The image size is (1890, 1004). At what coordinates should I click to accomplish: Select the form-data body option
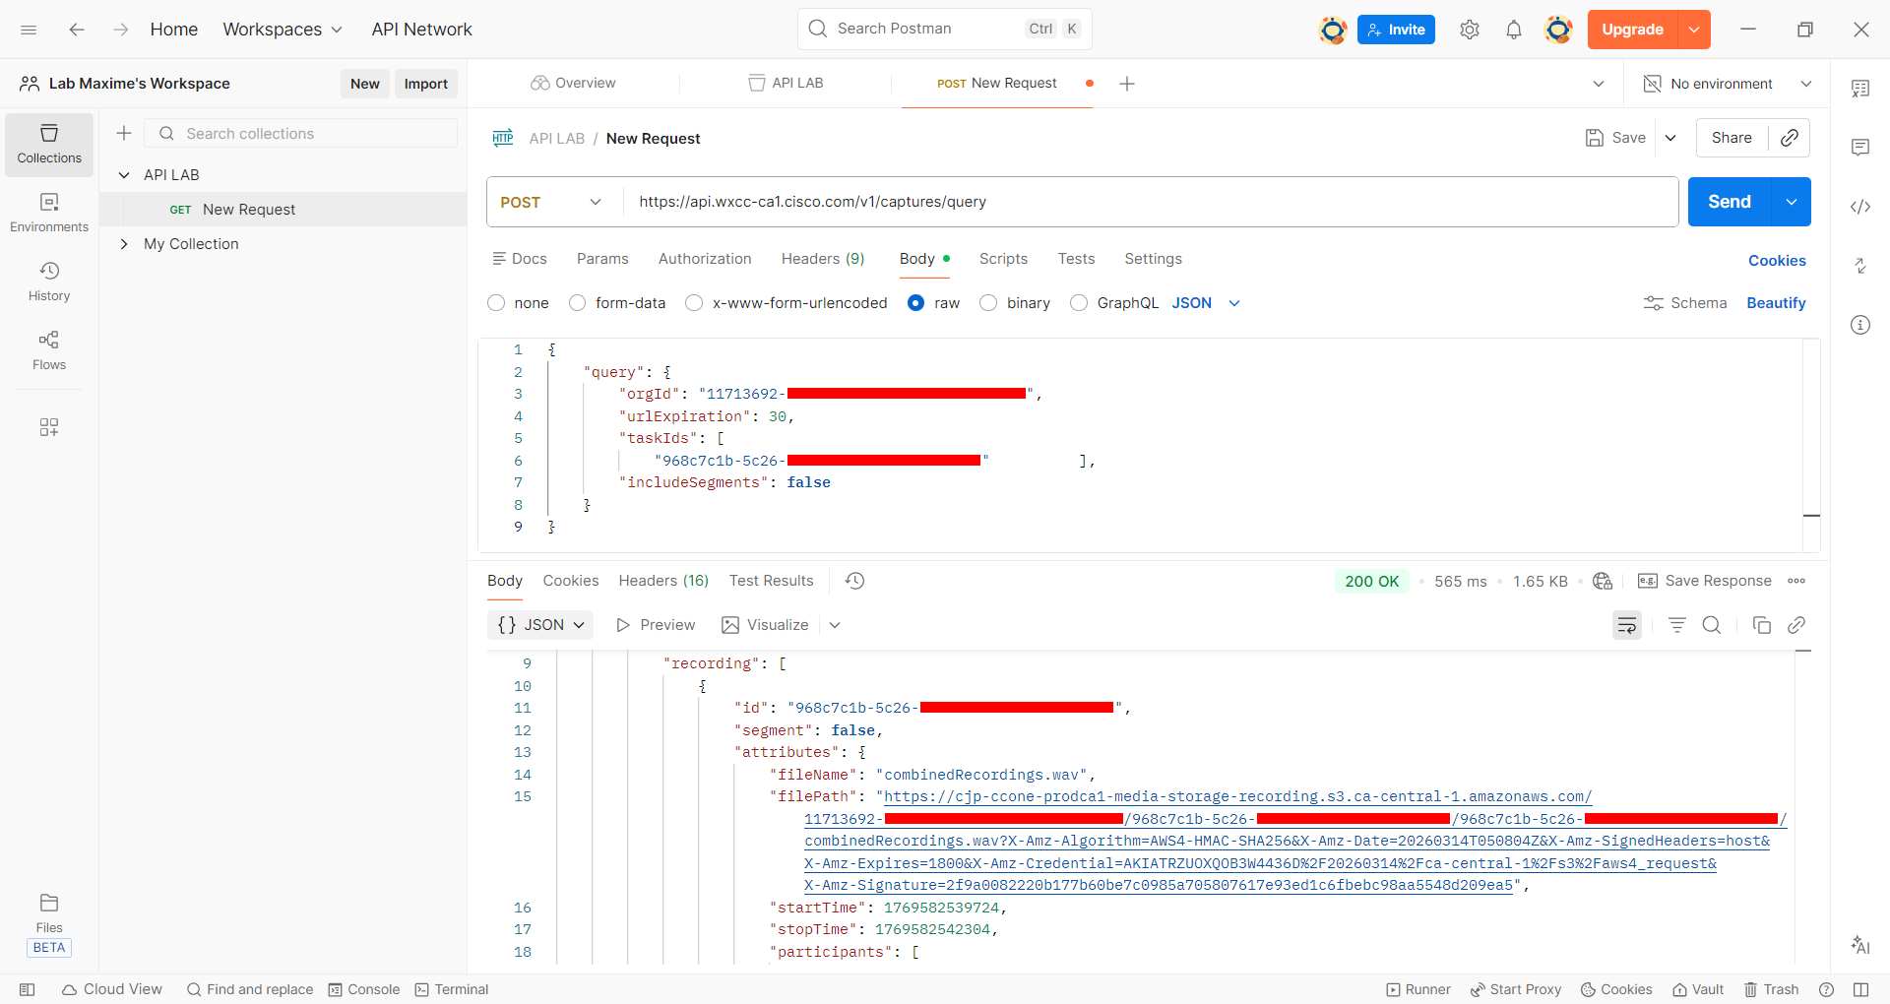(x=578, y=303)
